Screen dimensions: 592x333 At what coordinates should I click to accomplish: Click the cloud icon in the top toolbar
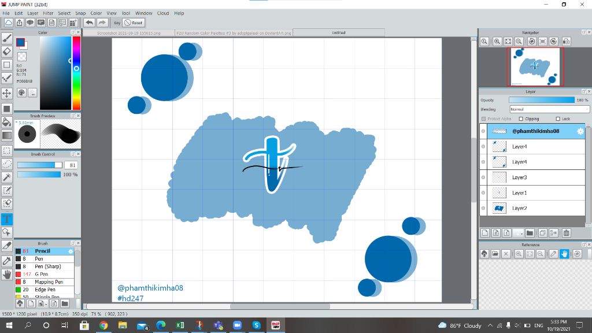[x=8, y=23]
